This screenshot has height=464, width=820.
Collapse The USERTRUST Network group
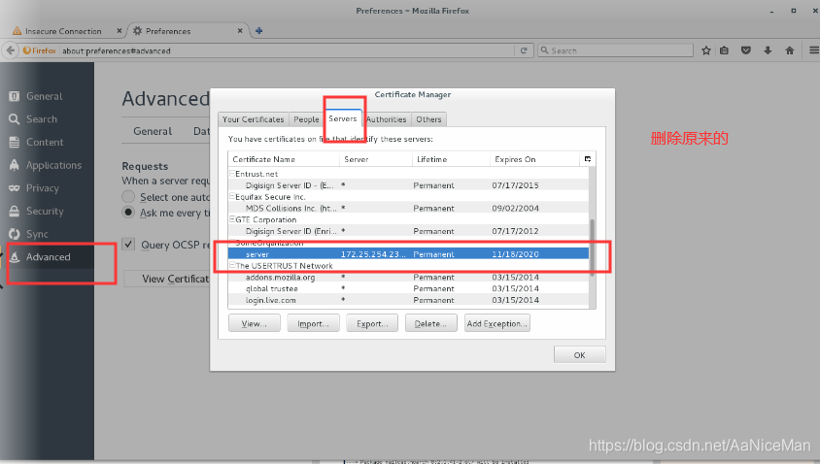click(232, 265)
